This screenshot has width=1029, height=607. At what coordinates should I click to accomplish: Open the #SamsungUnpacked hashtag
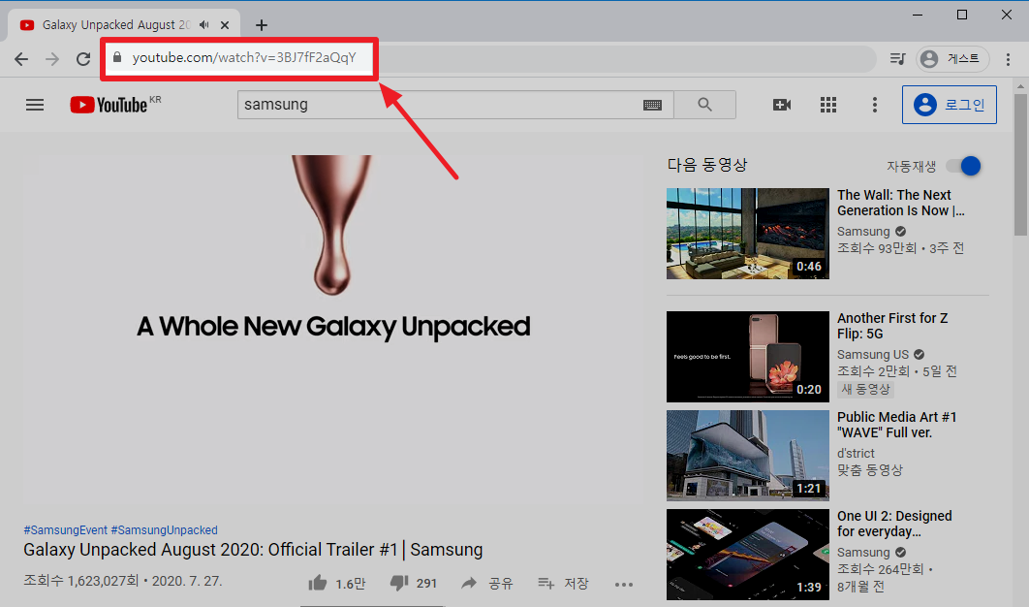tap(164, 530)
